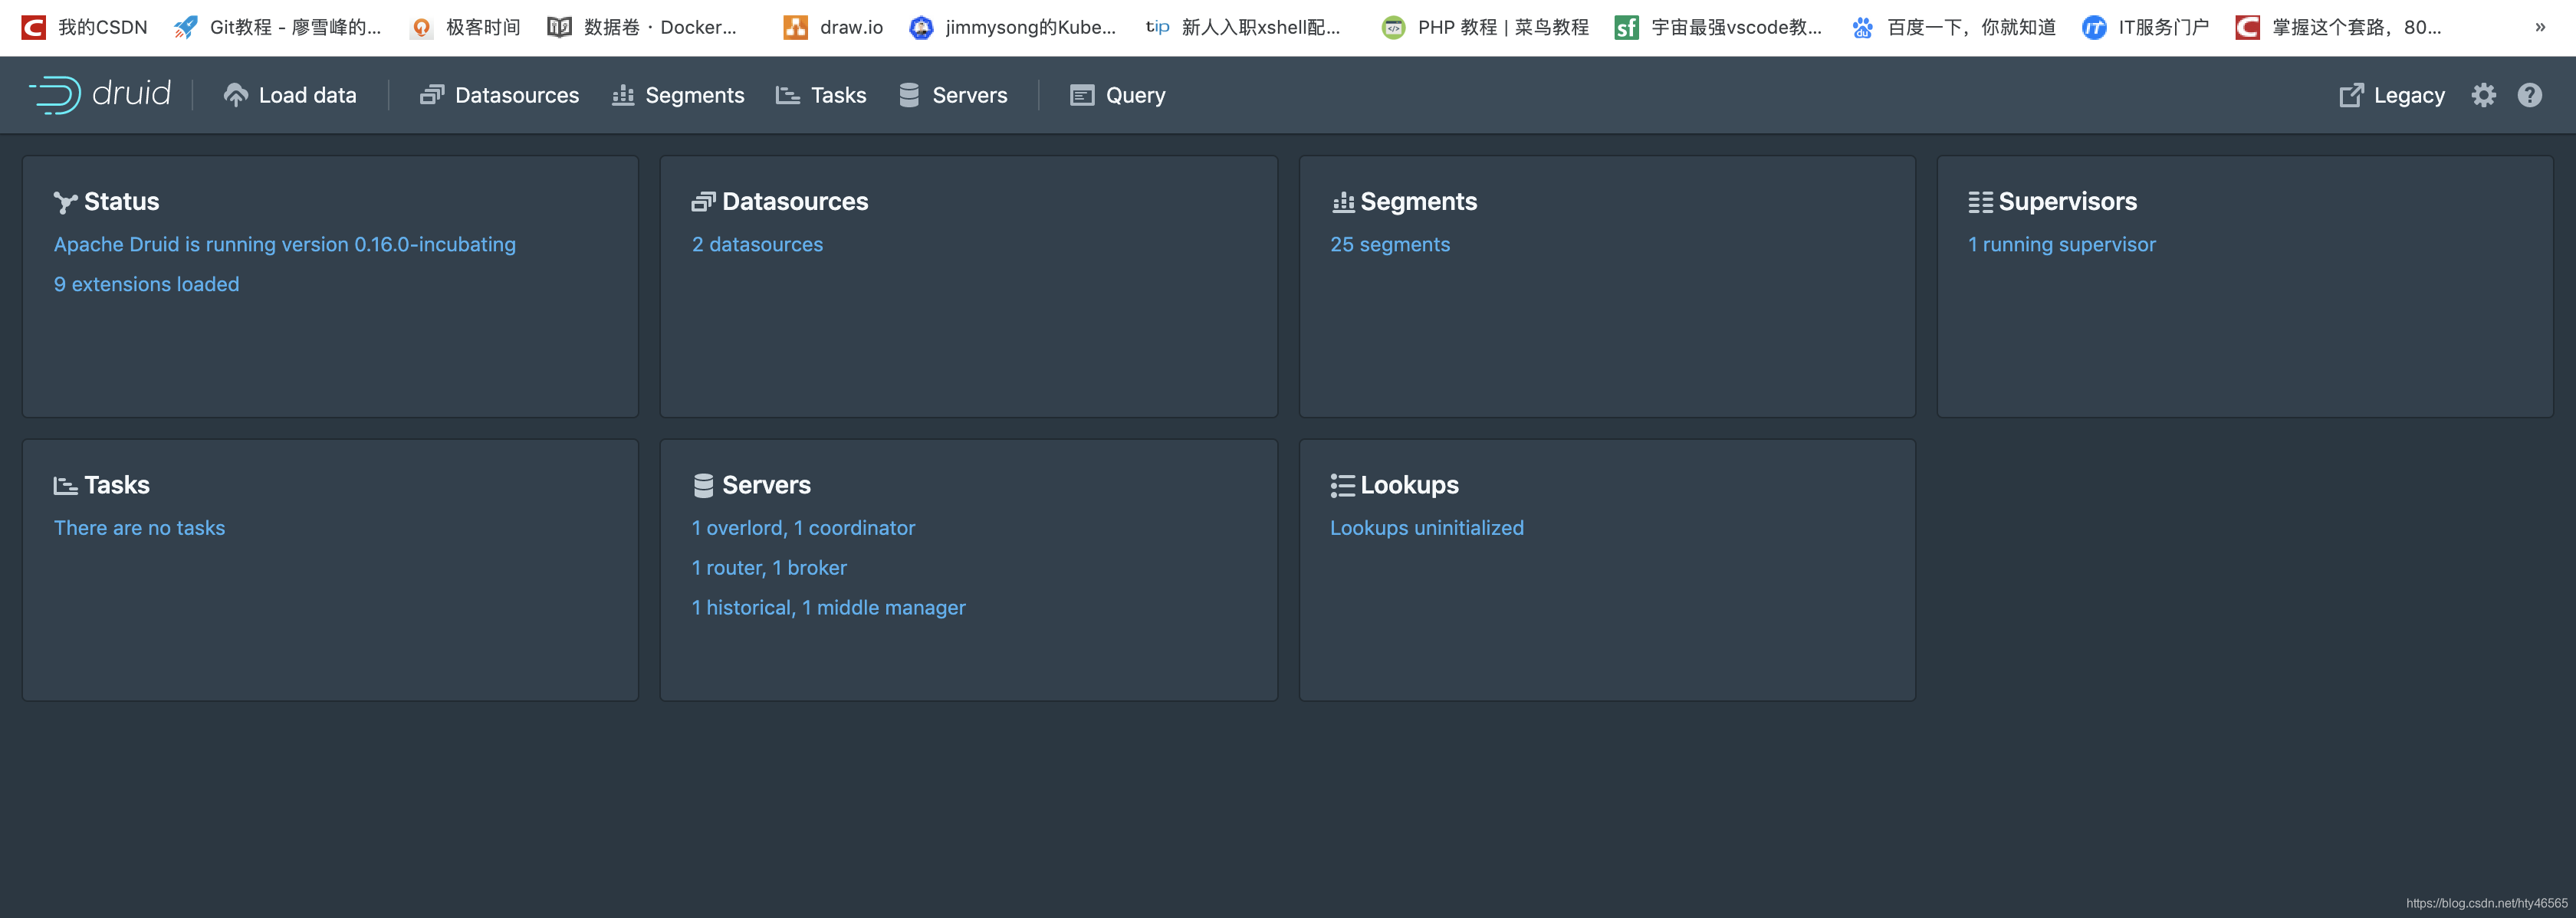Open the draw.io bookmark

click(x=833, y=27)
